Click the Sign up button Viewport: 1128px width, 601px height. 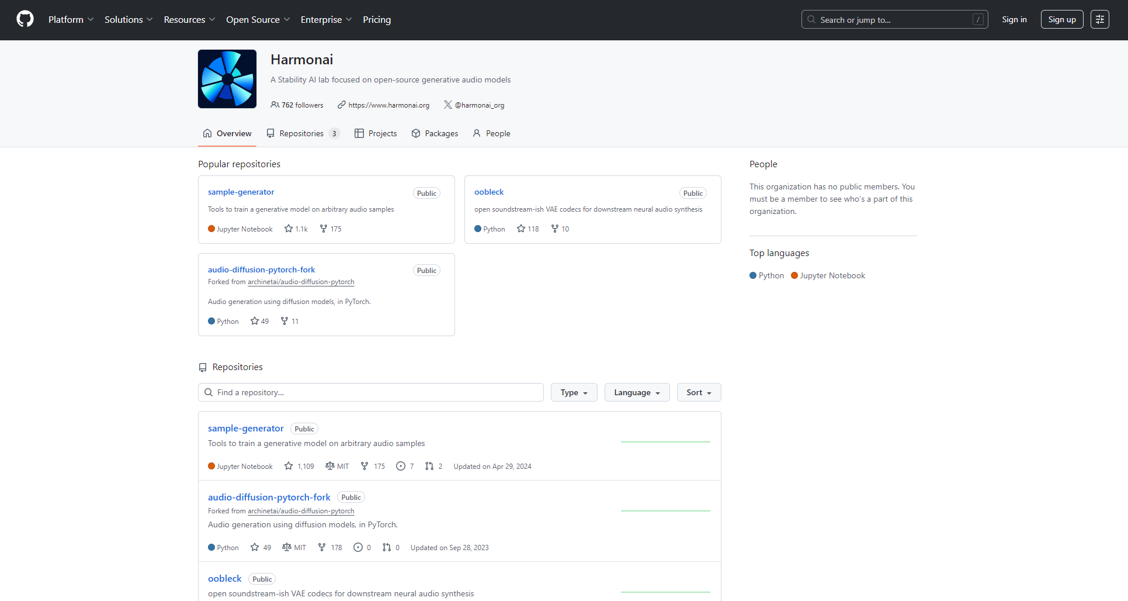pyautogui.click(x=1061, y=19)
